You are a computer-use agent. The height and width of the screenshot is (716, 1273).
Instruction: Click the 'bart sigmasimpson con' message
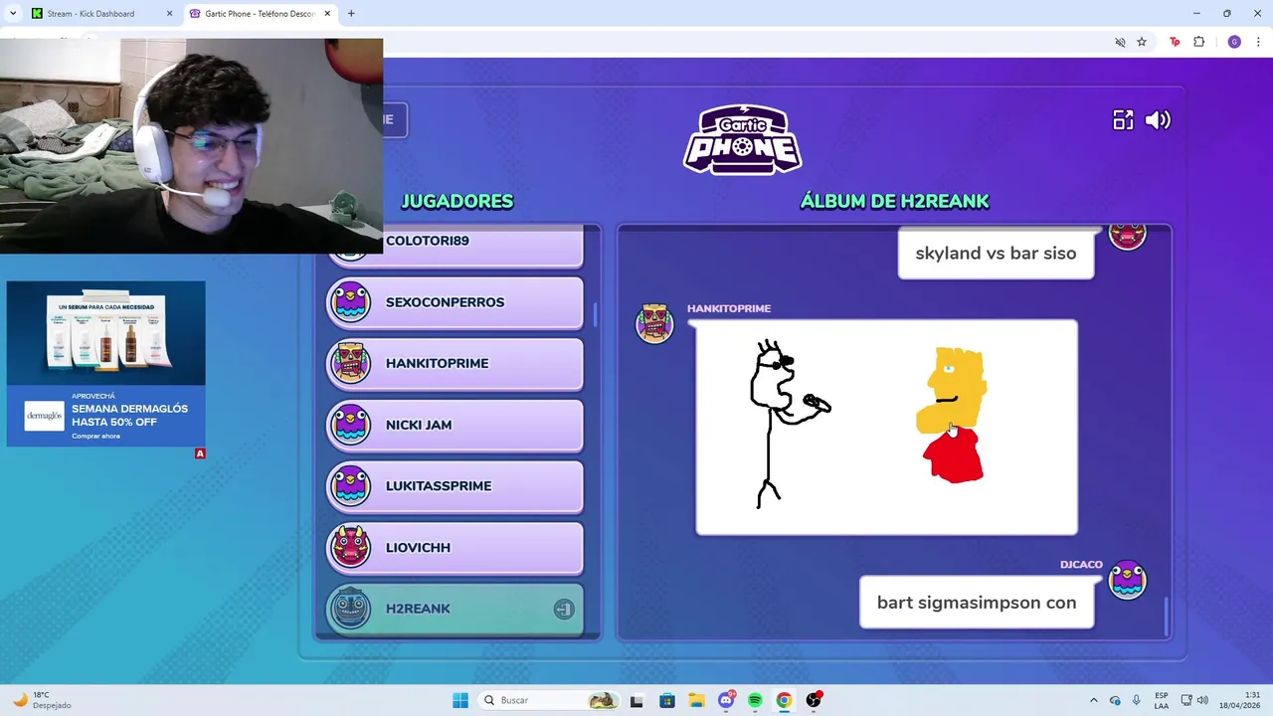977,602
